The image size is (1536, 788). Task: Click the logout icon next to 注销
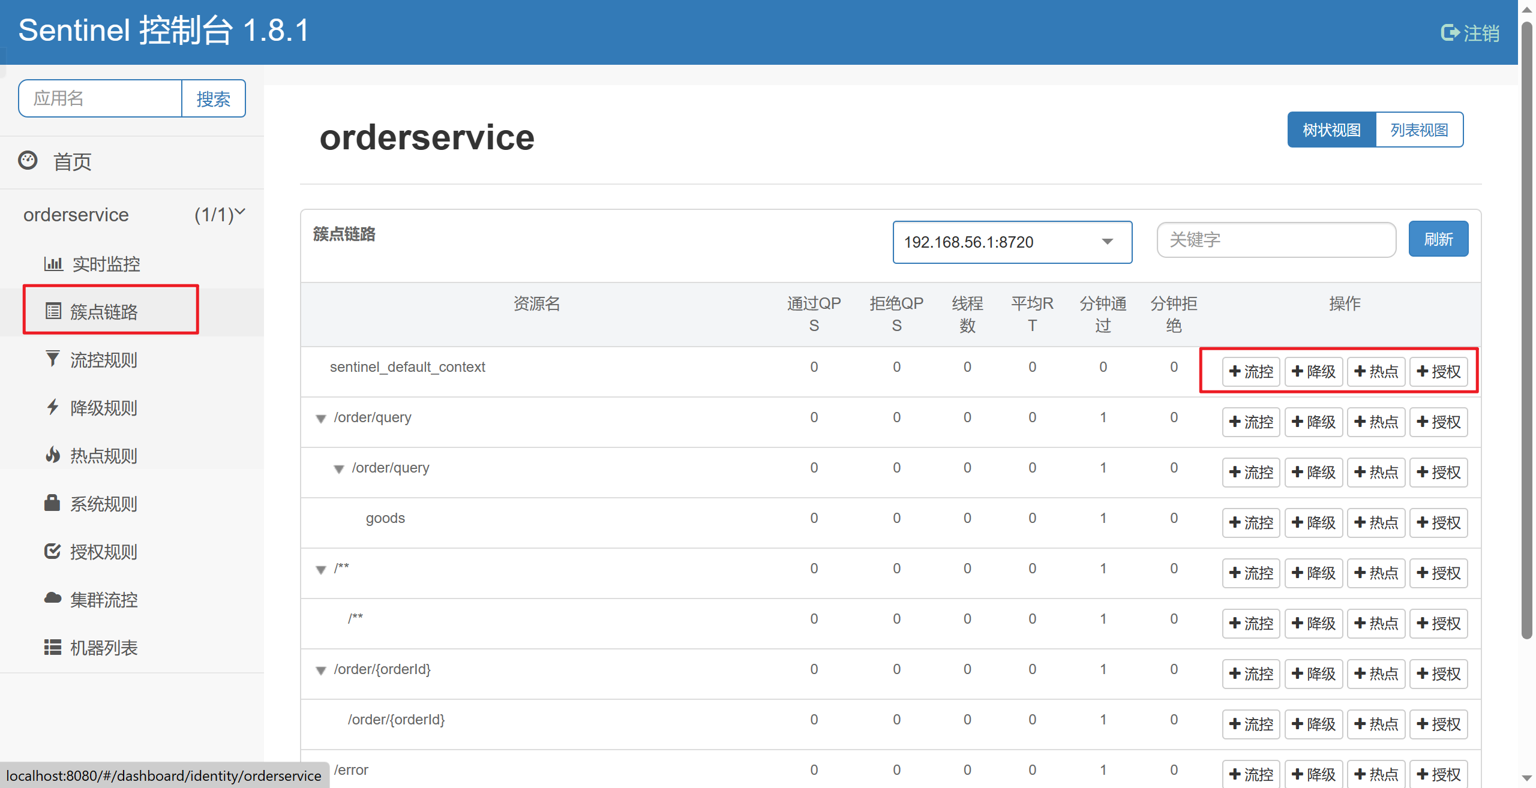click(x=1450, y=32)
